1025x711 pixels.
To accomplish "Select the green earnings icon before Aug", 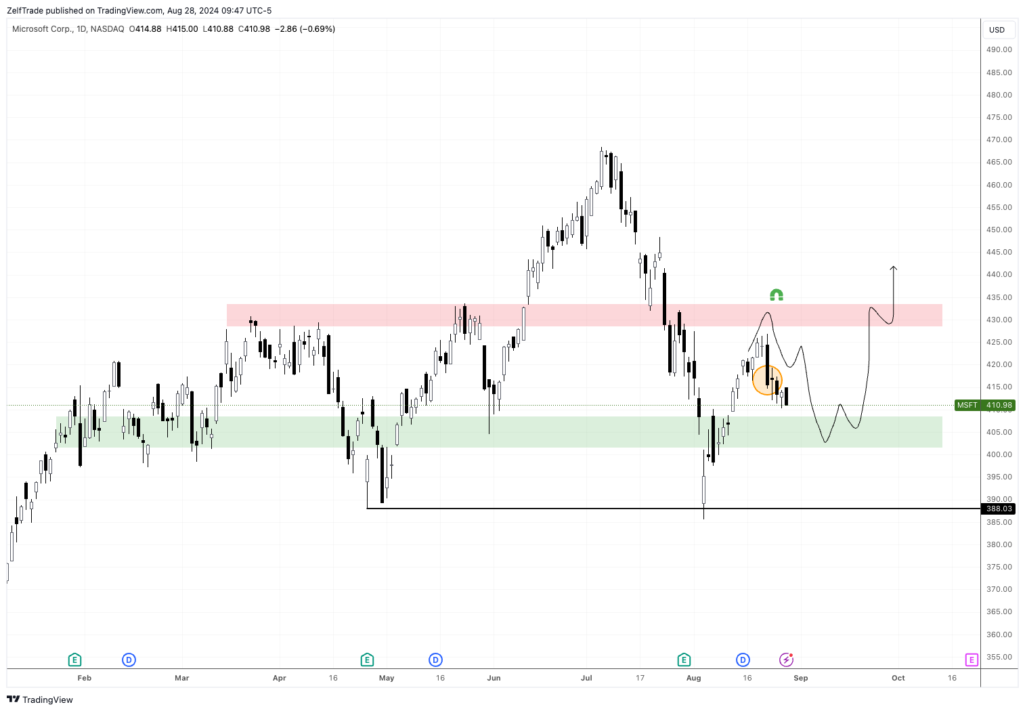I will click(684, 660).
